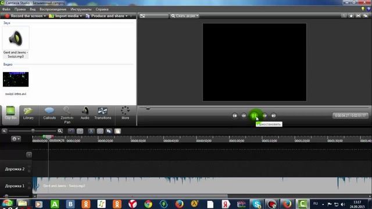Expand the Produce and share dropdown arrow
This screenshot has height=209, width=372.
click(x=127, y=16)
